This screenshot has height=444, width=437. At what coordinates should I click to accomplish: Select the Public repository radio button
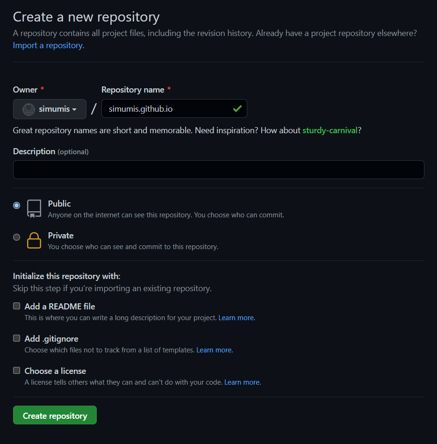(x=16, y=205)
